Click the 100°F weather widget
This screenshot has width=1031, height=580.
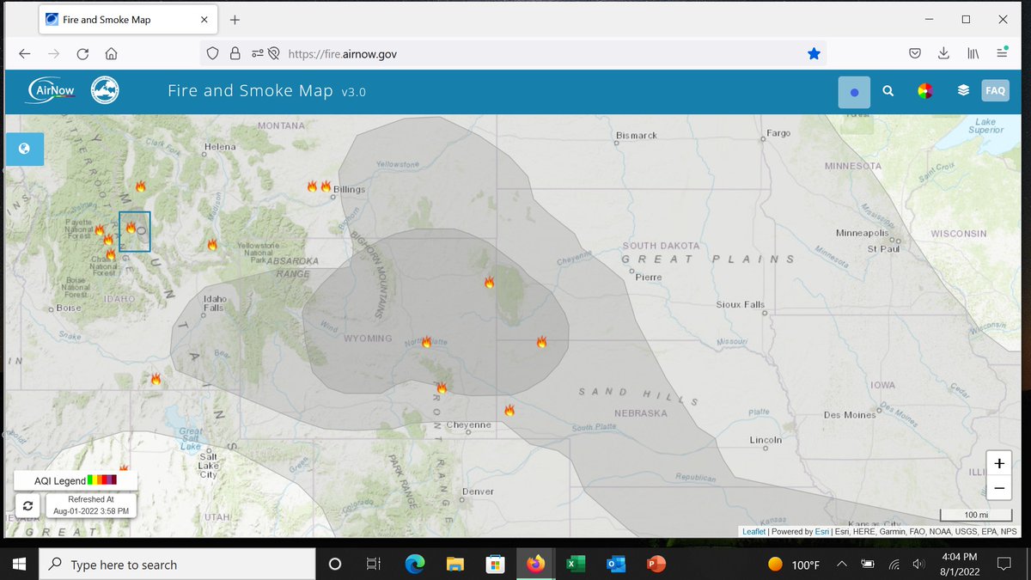pyautogui.click(x=794, y=565)
